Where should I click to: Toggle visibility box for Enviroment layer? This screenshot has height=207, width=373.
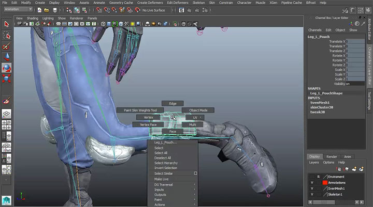point(312,177)
